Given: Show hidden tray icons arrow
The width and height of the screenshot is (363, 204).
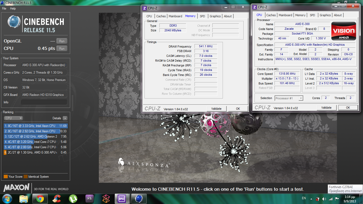Looking at the screenshot, I should (311, 199).
